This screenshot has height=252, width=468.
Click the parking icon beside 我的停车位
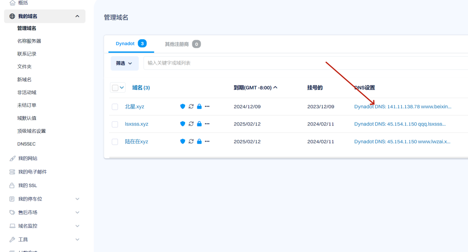click(12, 199)
